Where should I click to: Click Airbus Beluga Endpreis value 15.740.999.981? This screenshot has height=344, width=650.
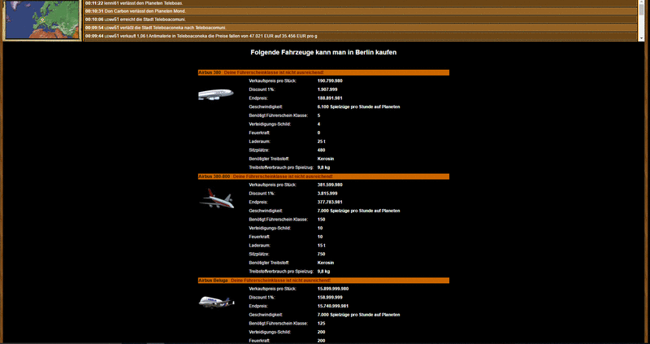coord(333,307)
